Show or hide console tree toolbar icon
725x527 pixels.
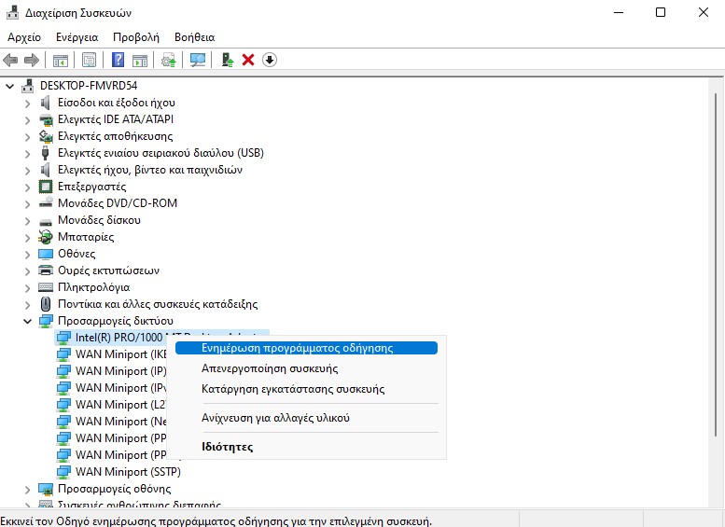coord(61,60)
